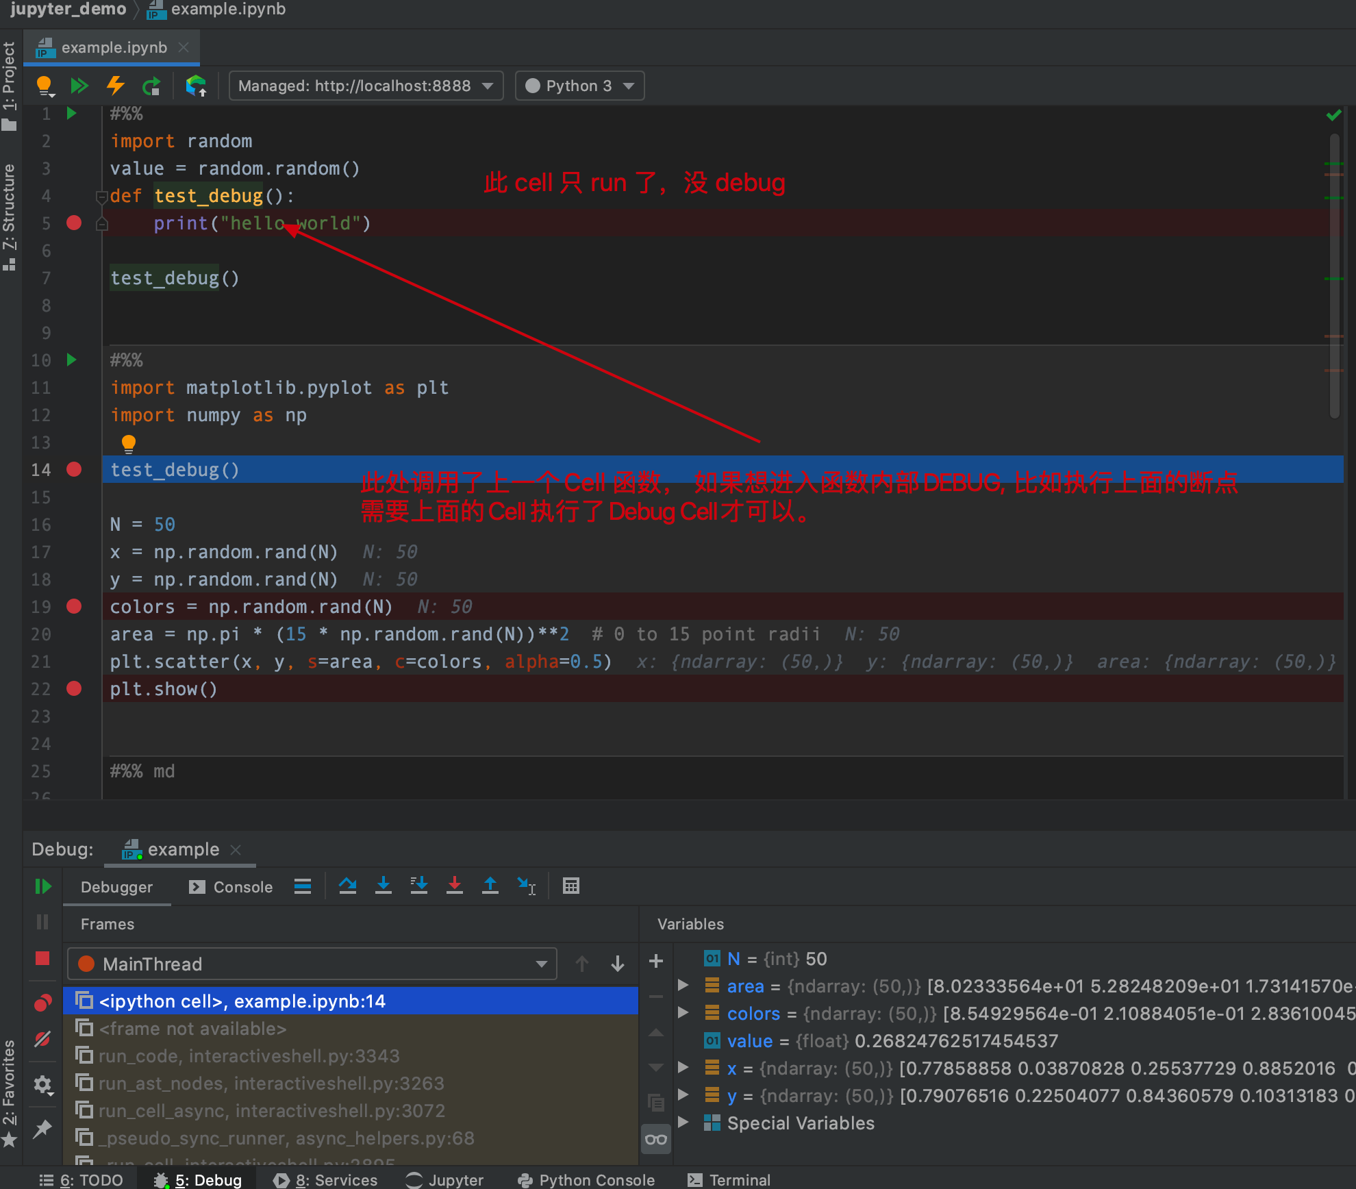This screenshot has width=1356, height=1189.
Task: Click Show Execution Point icon
Action: (303, 886)
